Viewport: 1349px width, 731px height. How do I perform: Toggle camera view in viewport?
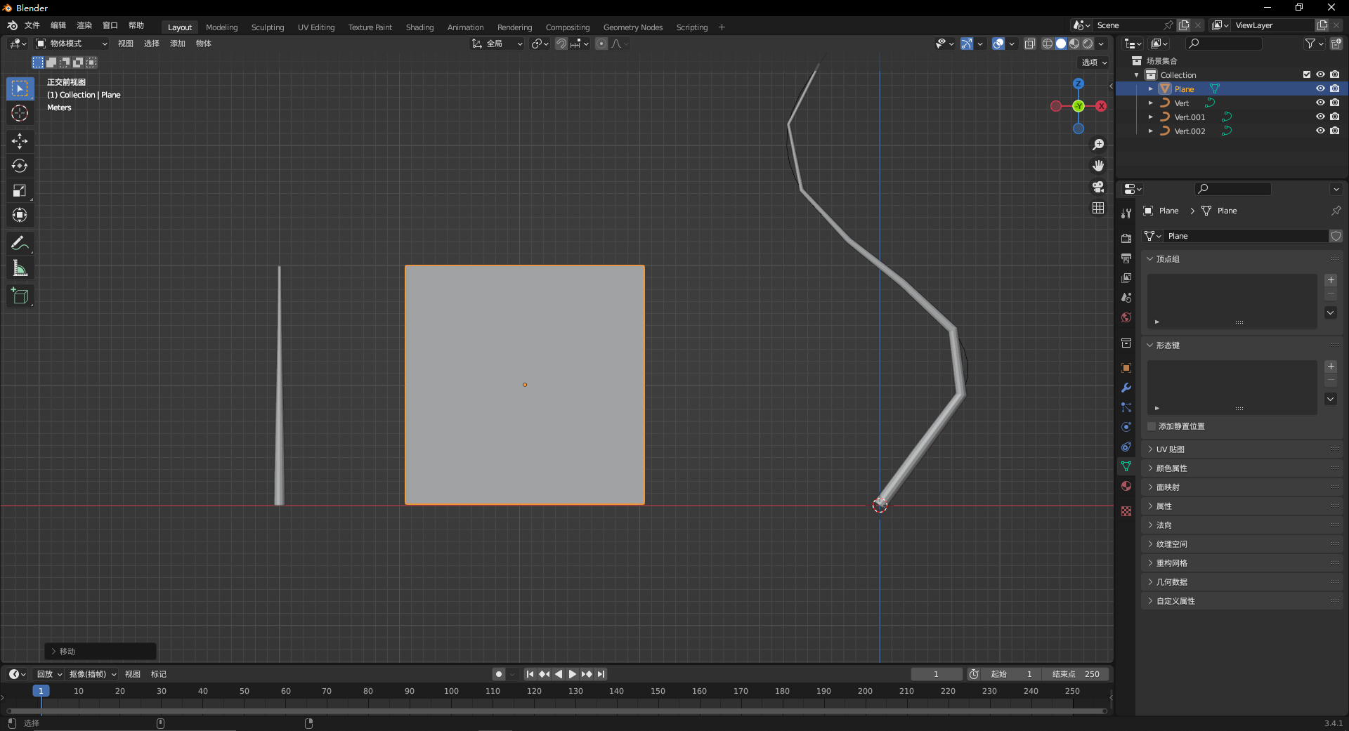point(1098,187)
